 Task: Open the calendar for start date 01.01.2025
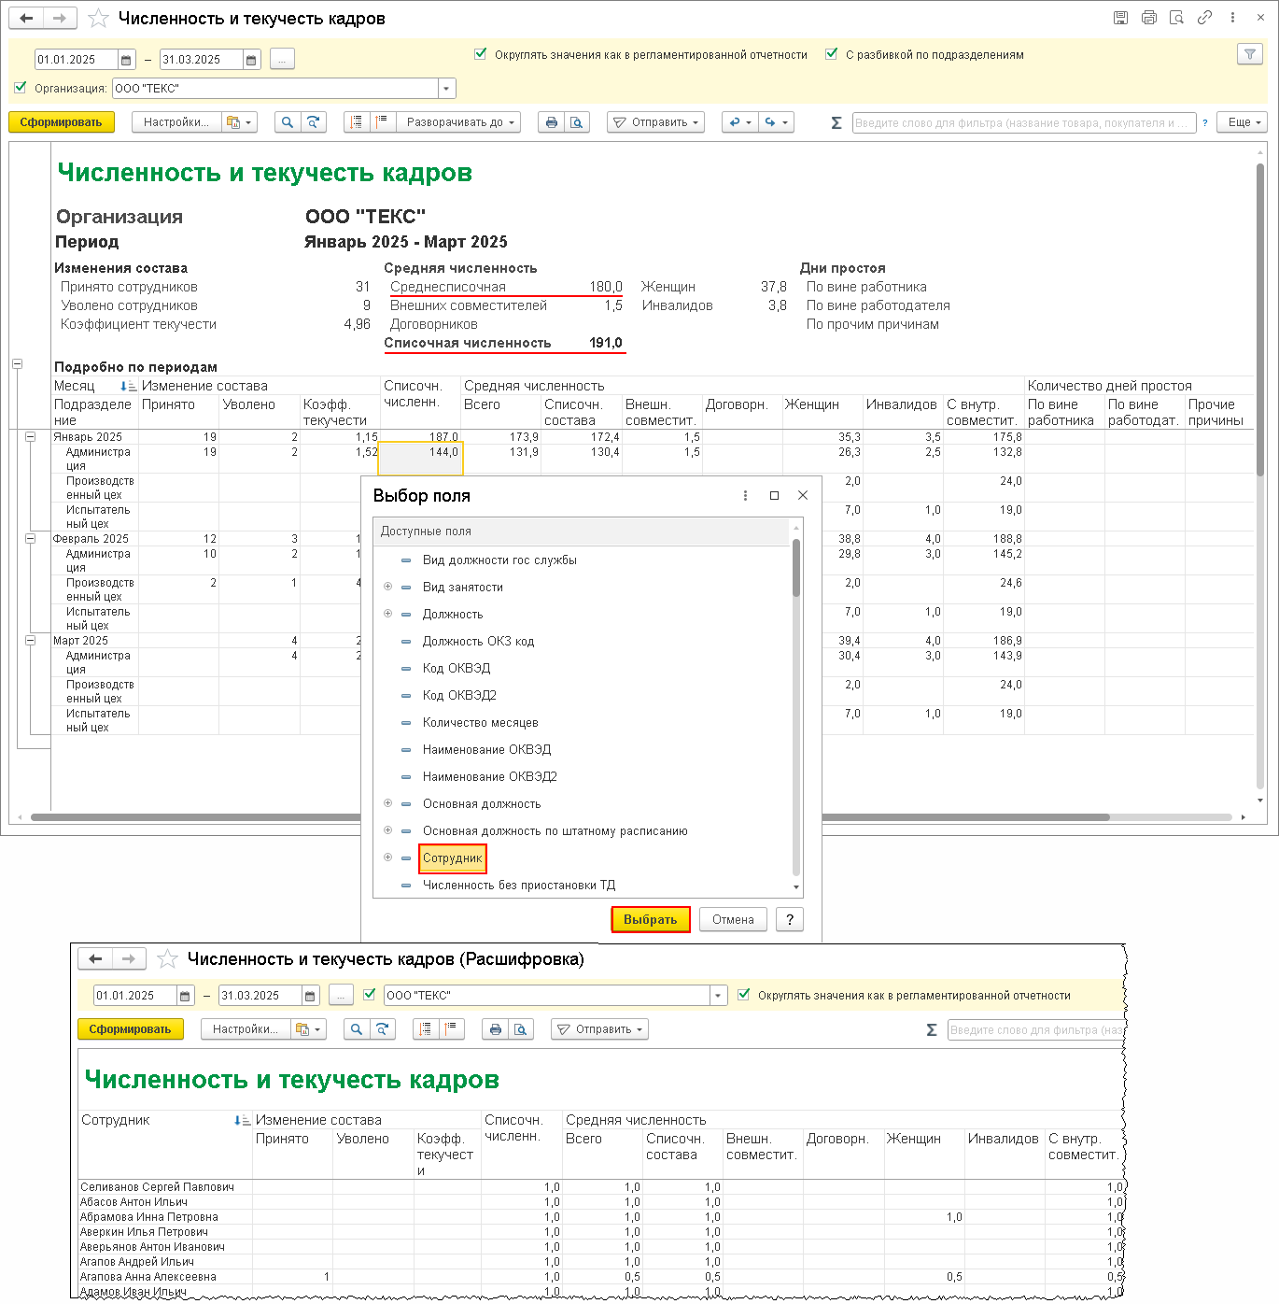coord(127,60)
